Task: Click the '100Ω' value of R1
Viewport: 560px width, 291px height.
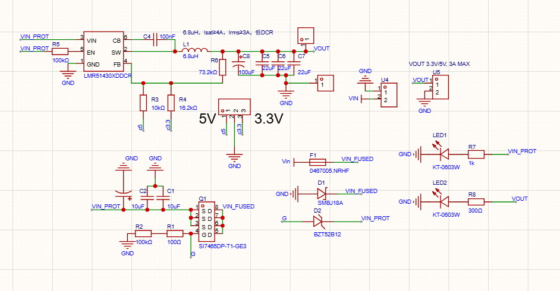Action: pyautogui.click(x=174, y=242)
